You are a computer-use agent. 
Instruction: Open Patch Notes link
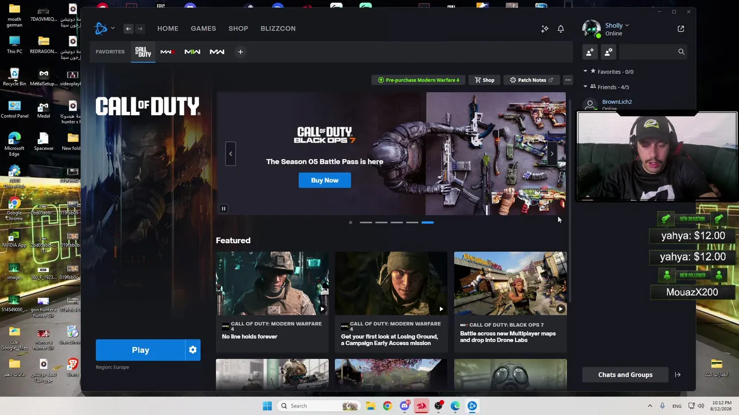(531, 80)
